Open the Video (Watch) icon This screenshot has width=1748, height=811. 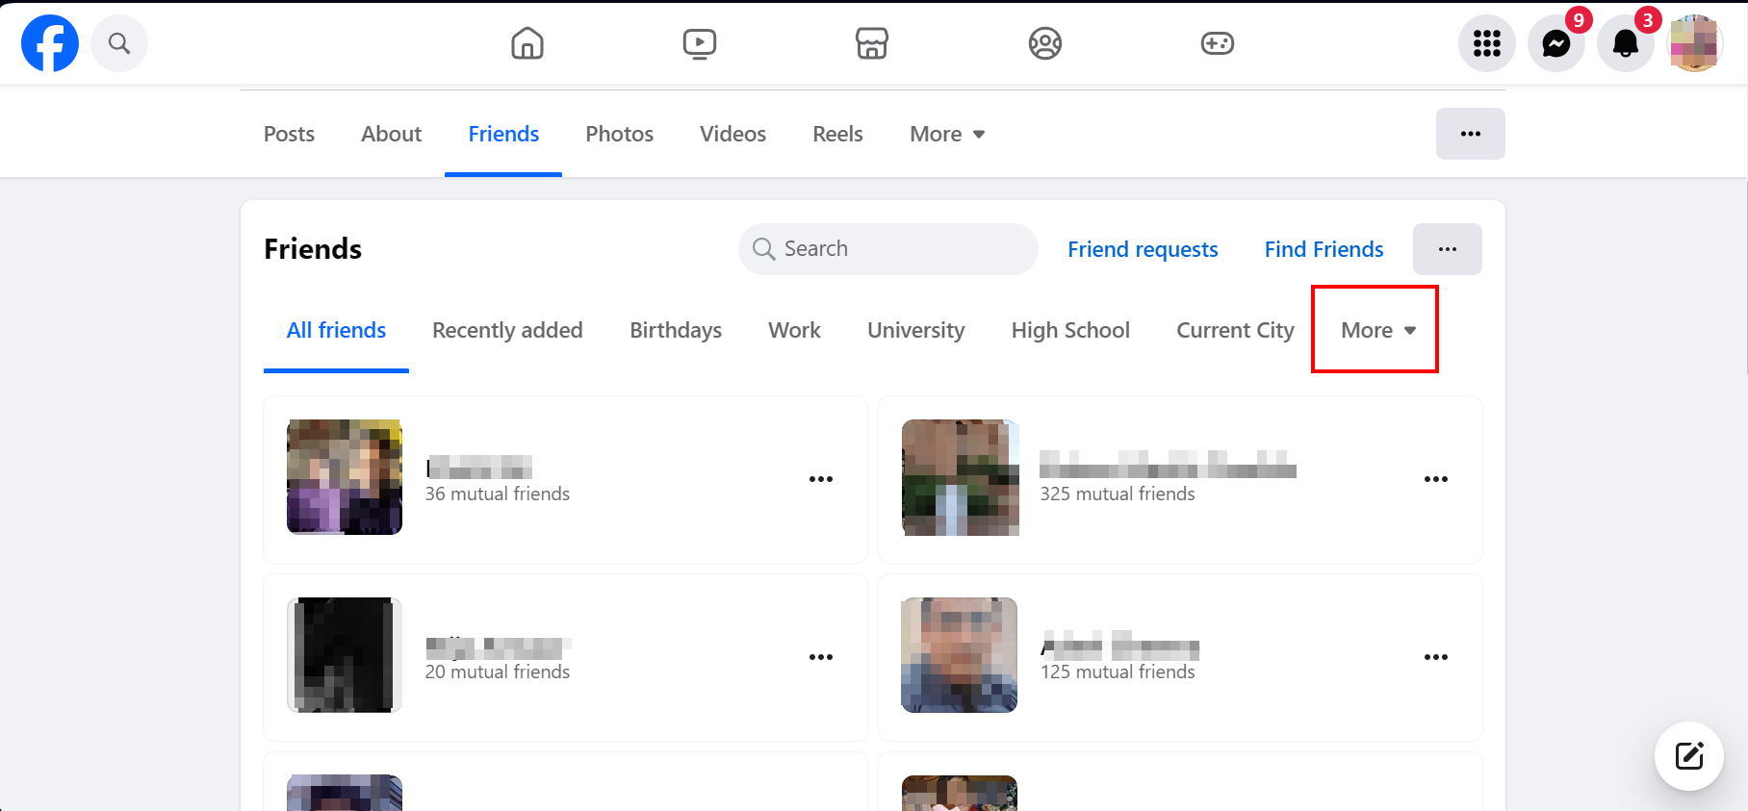pyautogui.click(x=700, y=43)
